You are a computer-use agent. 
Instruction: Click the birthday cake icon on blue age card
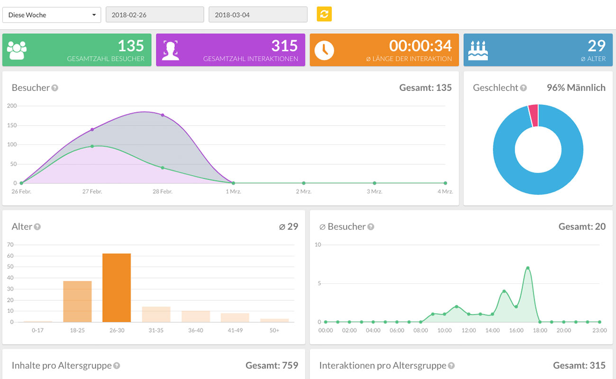(x=479, y=49)
